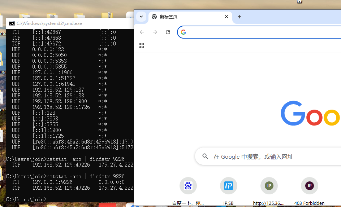The width and height of the screenshot is (341, 207).
Task: Reload the page in Chrome
Action: pyautogui.click(x=168, y=32)
